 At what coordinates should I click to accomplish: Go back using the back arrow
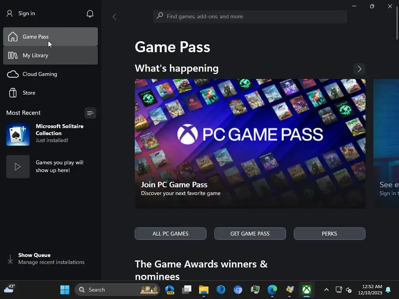coord(115,17)
